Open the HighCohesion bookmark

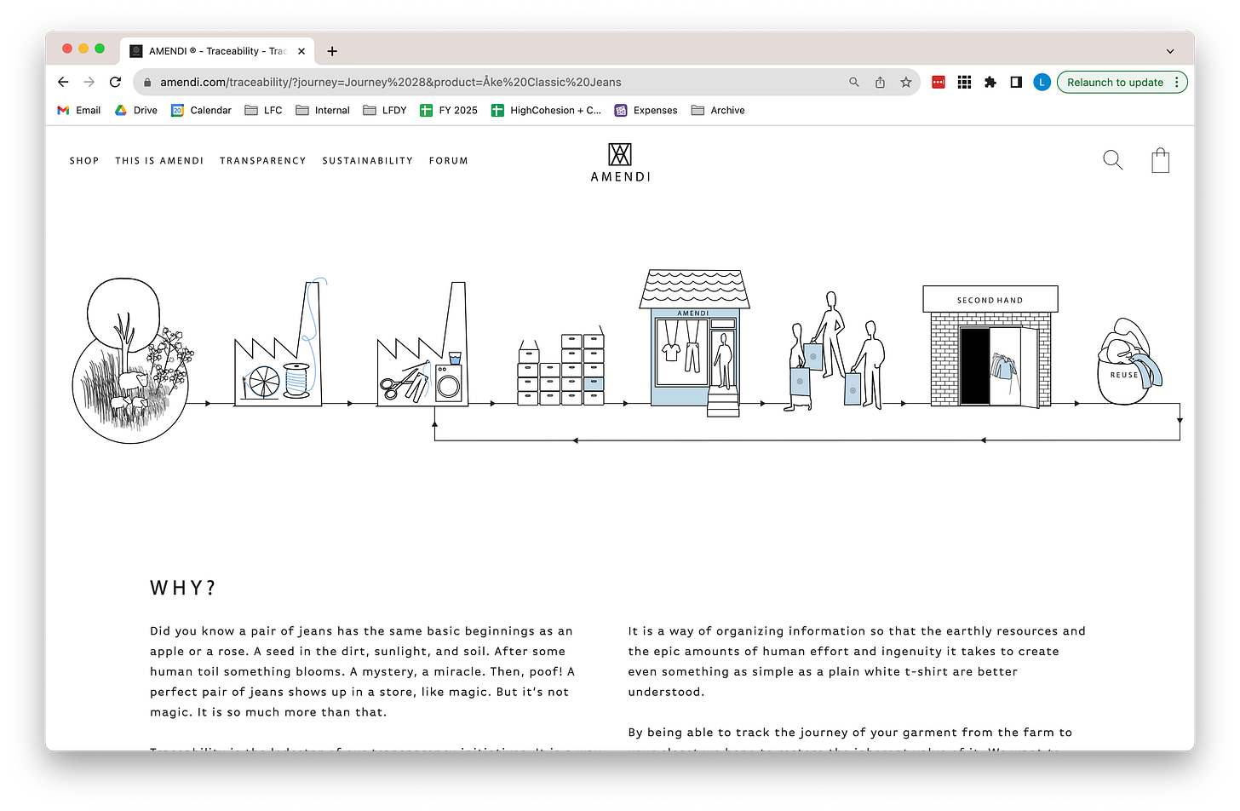[x=546, y=110]
